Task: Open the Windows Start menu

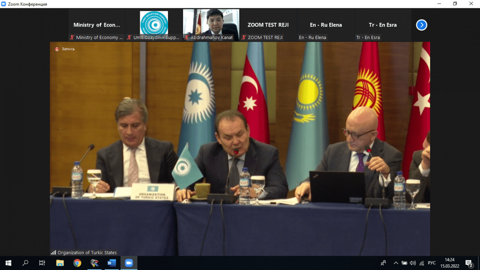Action: pyautogui.click(x=8, y=263)
